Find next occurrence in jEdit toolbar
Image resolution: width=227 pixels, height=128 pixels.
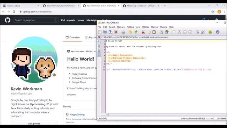(167, 32)
